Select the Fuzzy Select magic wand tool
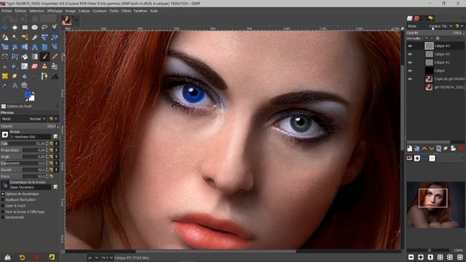466x262 pixels. 15,37
